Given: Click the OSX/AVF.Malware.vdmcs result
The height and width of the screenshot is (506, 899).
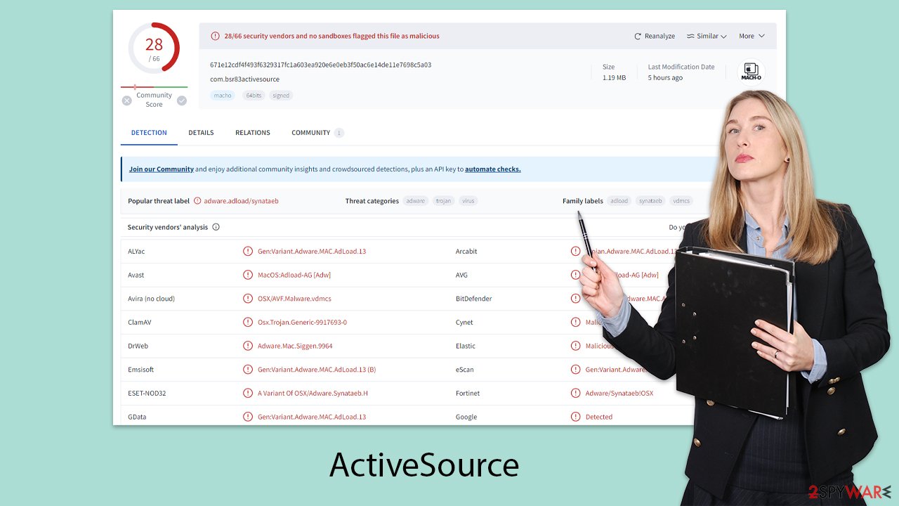Looking at the screenshot, I should pos(294,299).
